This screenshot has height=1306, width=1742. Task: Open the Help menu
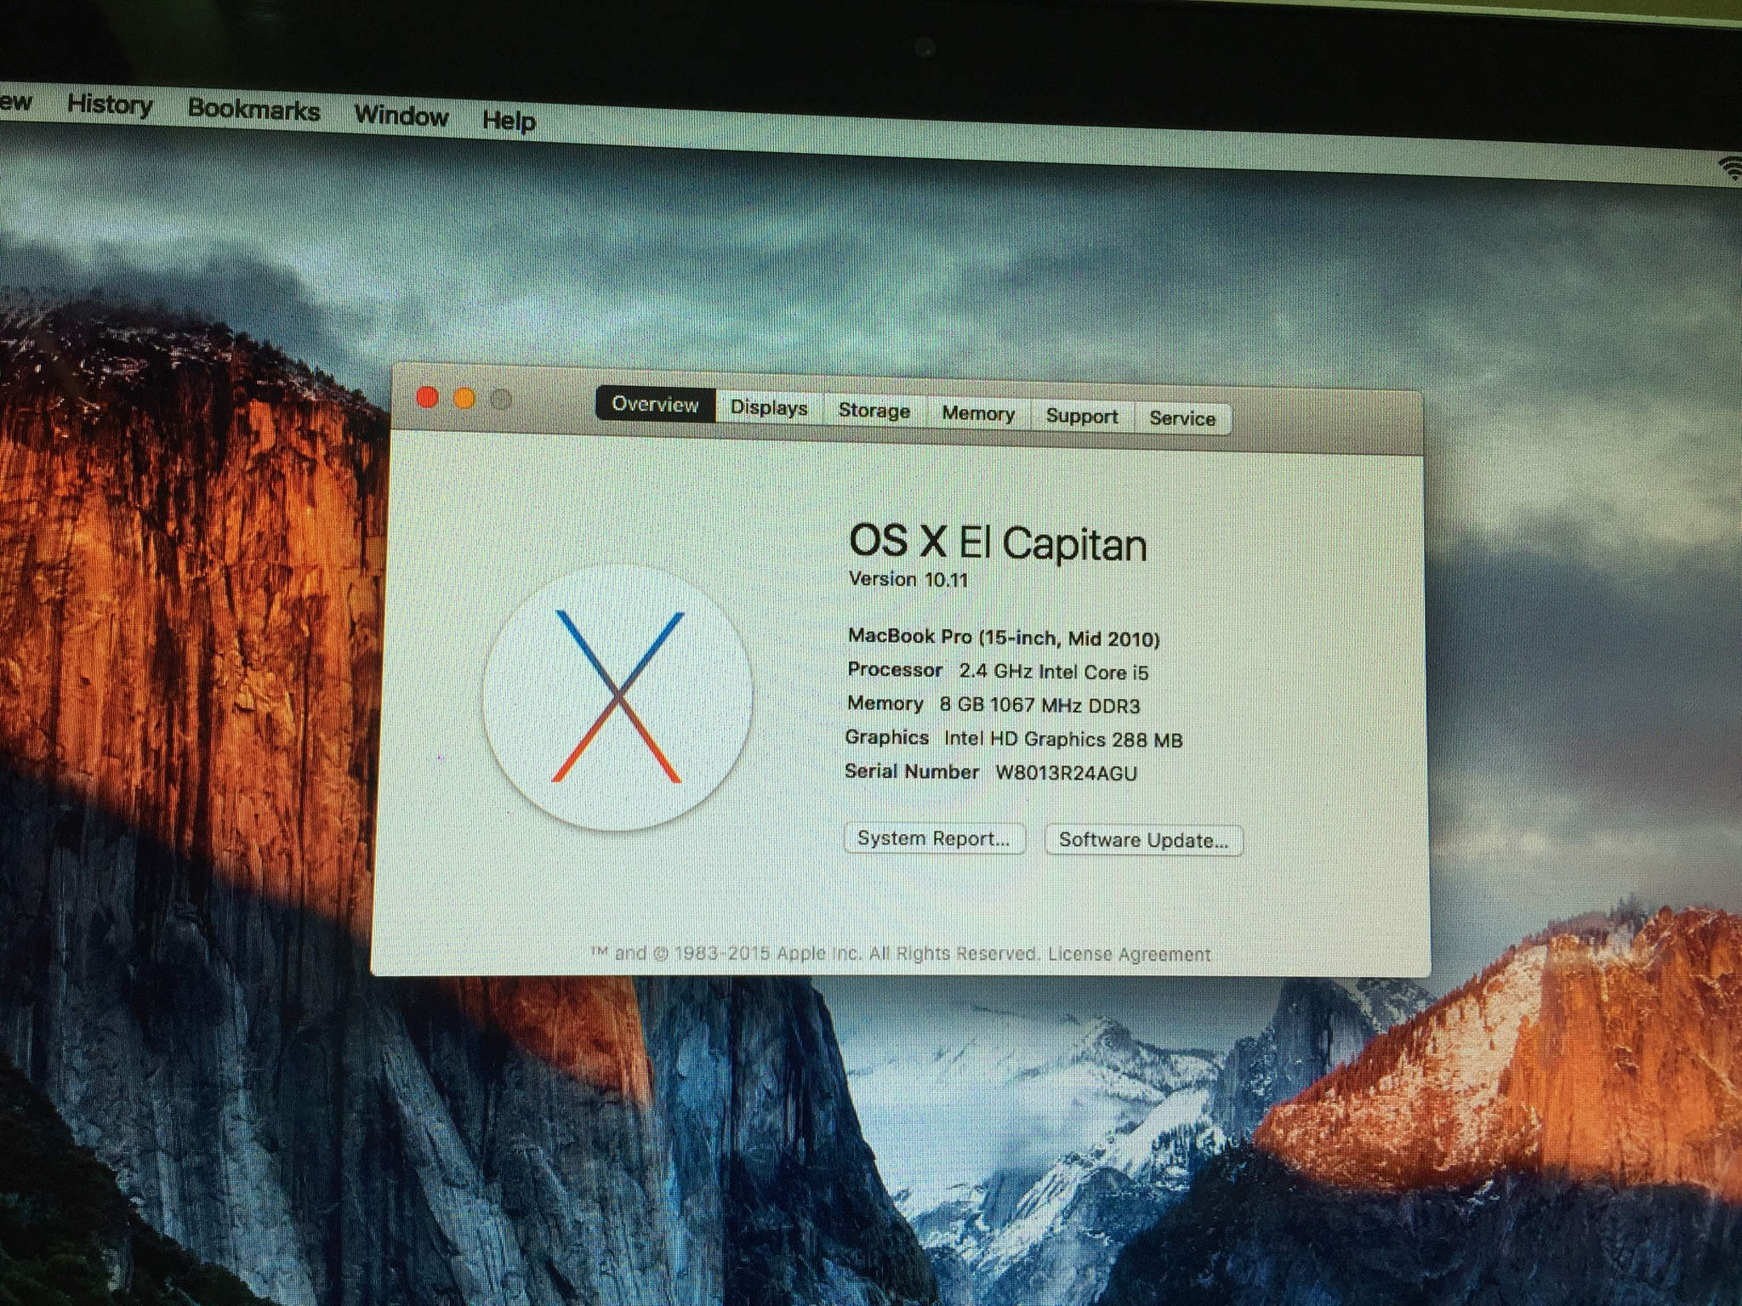click(509, 121)
